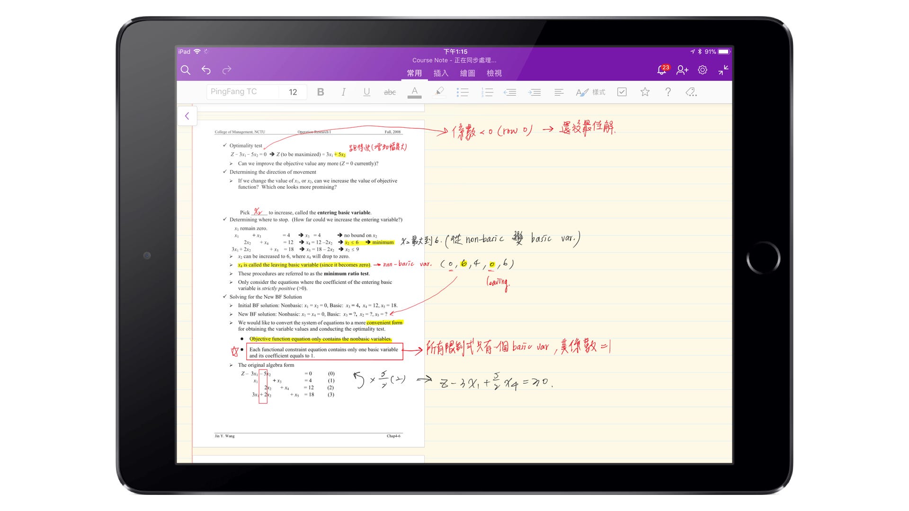Toggle bold formatting
Viewport: 909px width, 511px height.
[321, 92]
